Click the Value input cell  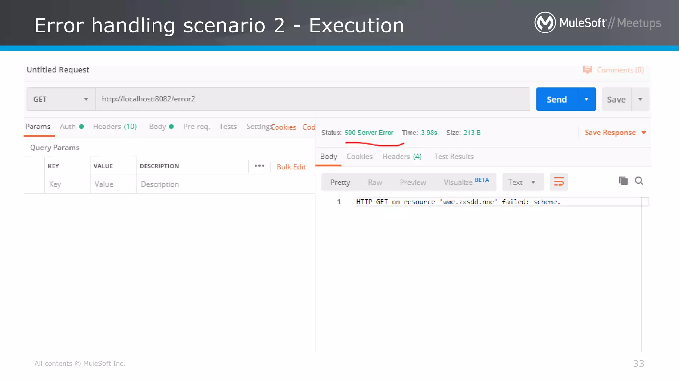pyautogui.click(x=113, y=184)
